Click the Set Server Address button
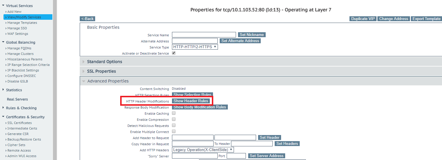This screenshot has width=442, height=160. 267,156
